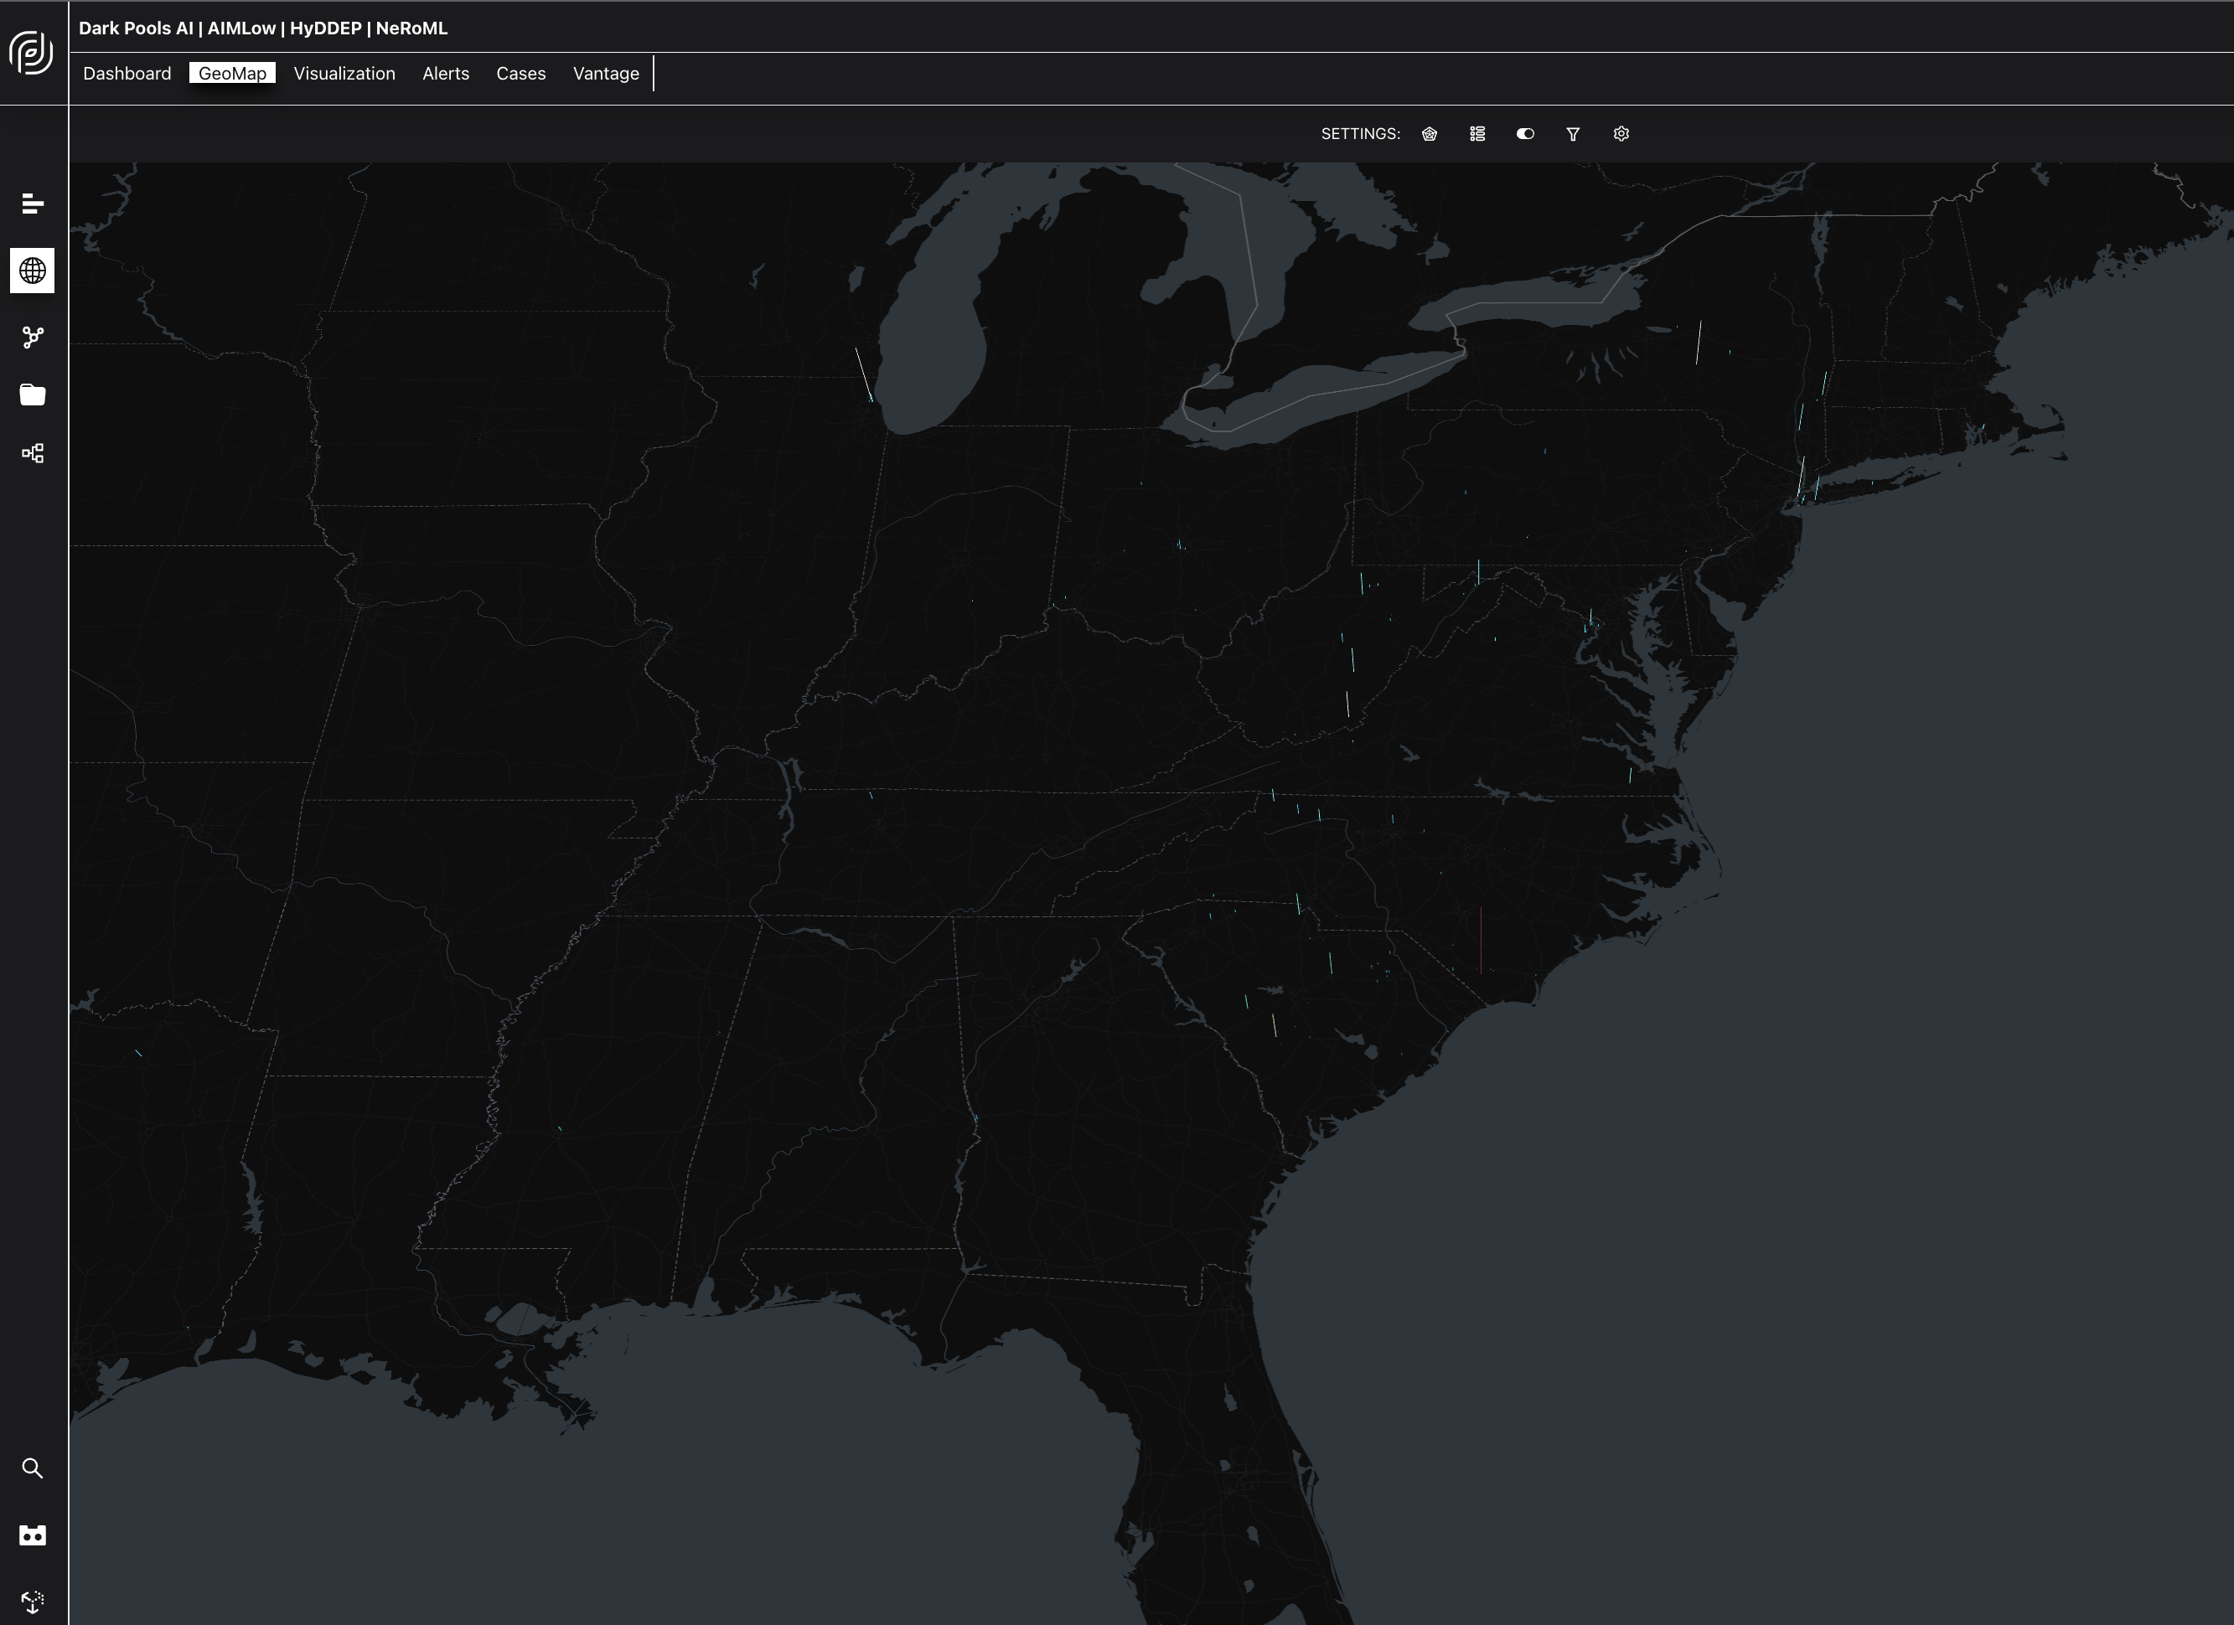Viewport: 2234px width, 1625px height.
Task: Select the GeoMap tab
Action: click(x=232, y=74)
